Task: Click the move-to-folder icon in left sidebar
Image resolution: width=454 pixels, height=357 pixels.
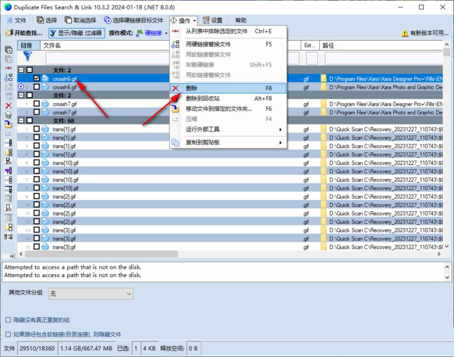Action: [9, 124]
